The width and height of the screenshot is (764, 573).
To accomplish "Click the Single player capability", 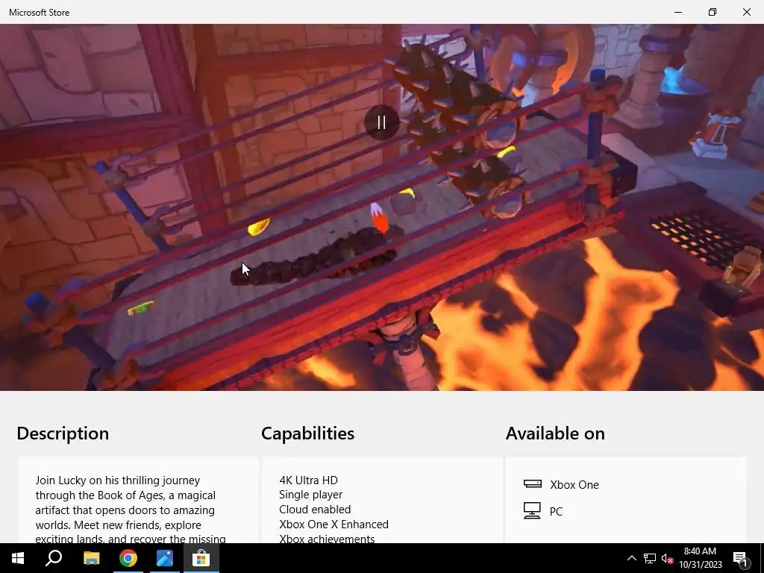I will 311,495.
